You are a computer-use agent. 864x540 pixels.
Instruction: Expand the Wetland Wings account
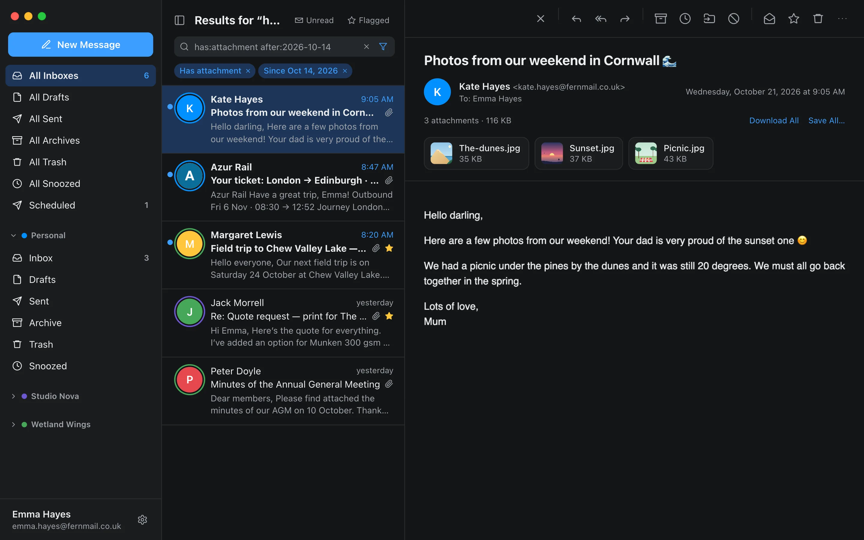click(13, 424)
